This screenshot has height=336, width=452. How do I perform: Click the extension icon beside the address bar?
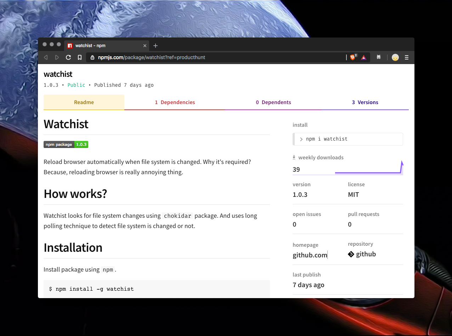(378, 57)
